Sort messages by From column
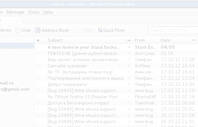The image size is (198, 127). (x=146, y=40)
